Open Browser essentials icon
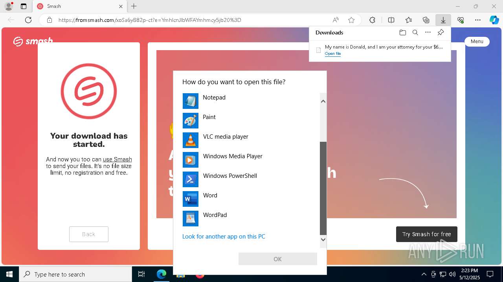The width and height of the screenshot is (503, 282). click(461, 20)
